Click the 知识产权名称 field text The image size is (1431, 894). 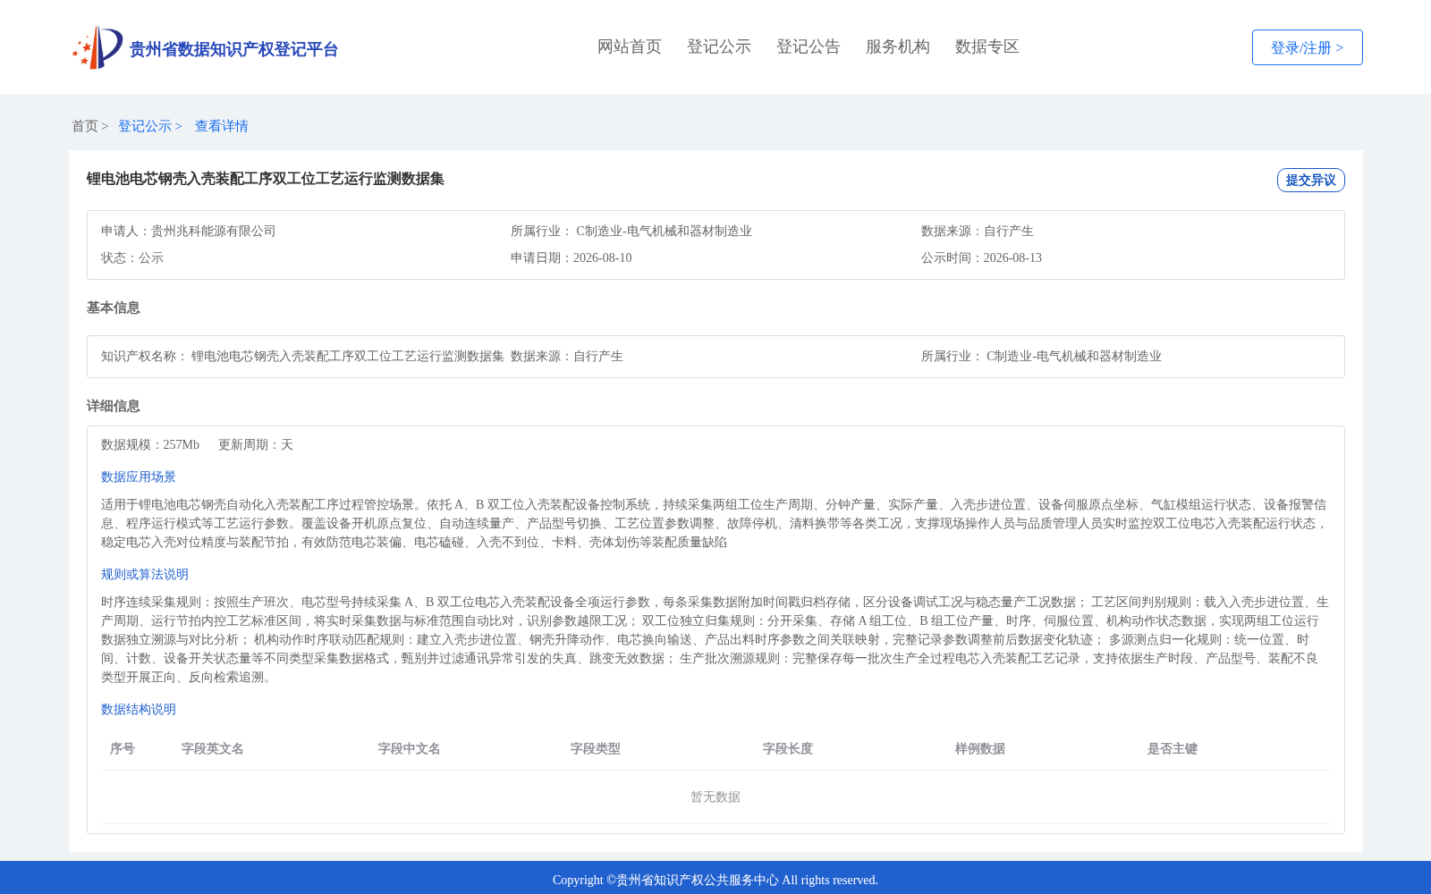[302, 356]
